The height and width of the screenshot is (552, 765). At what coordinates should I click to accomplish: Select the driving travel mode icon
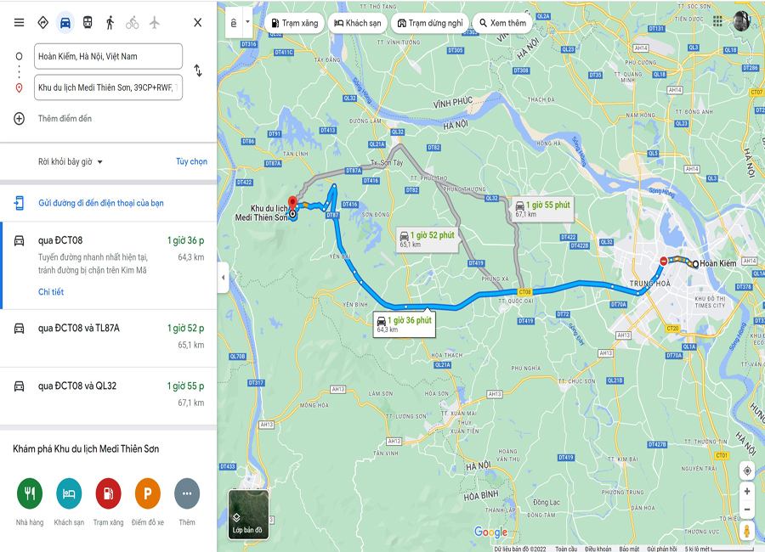65,23
